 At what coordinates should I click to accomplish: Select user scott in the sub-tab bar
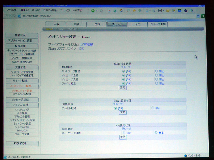tap(62, 29)
